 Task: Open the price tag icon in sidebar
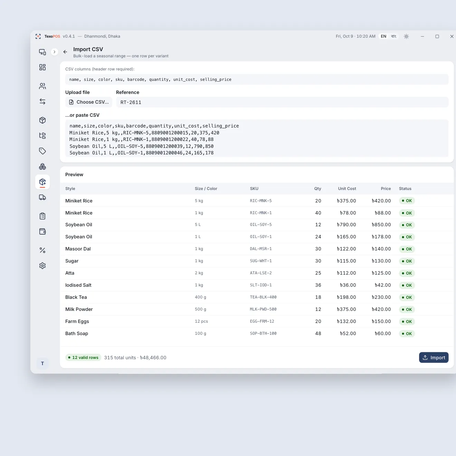(42, 151)
